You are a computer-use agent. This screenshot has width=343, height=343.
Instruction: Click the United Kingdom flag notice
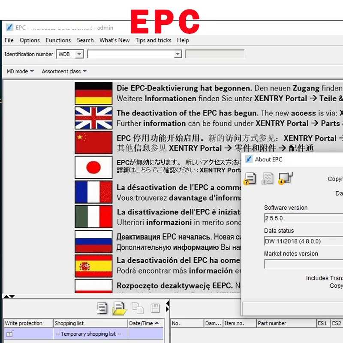93,118
